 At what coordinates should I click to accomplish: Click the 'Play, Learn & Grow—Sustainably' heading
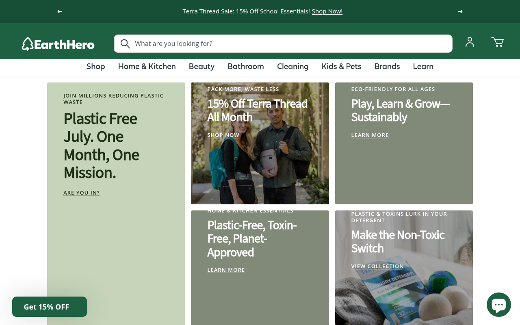[401, 110]
